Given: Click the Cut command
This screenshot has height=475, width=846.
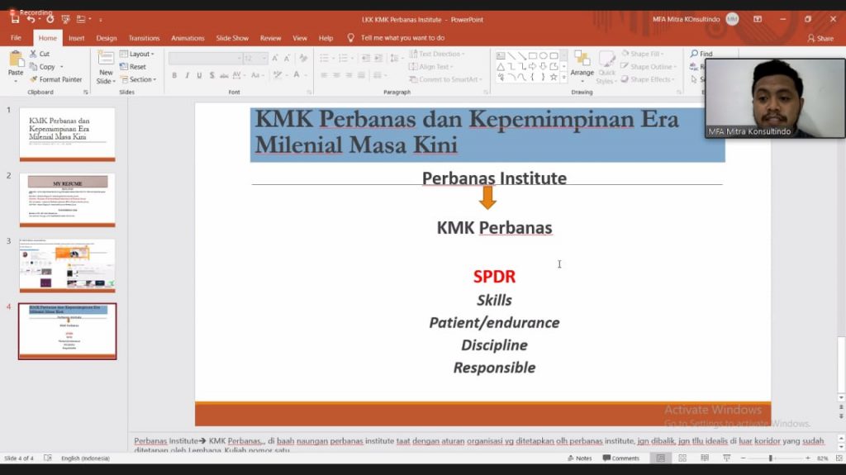Looking at the screenshot, I should pyautogui.click(x=40, y=54).
